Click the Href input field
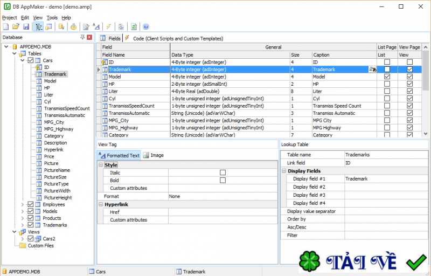 tap(223, 212)
